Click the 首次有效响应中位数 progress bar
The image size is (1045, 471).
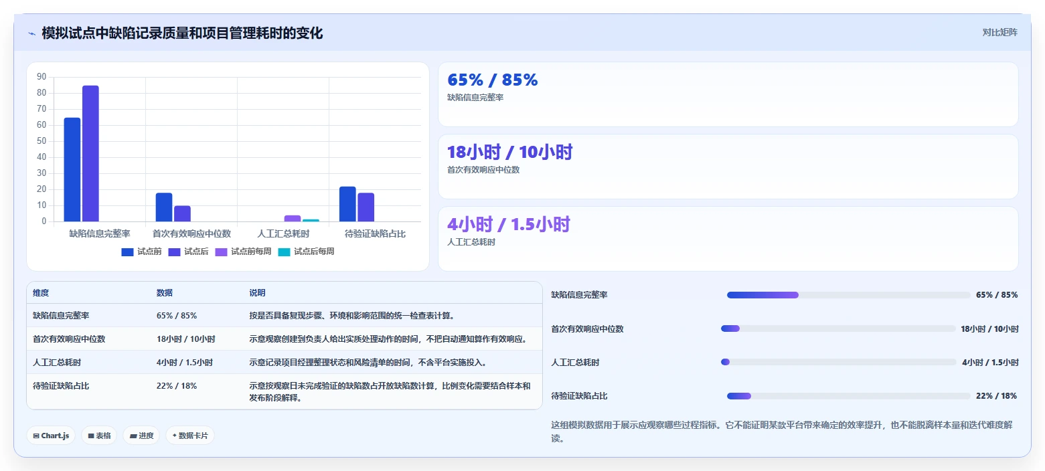838,328
